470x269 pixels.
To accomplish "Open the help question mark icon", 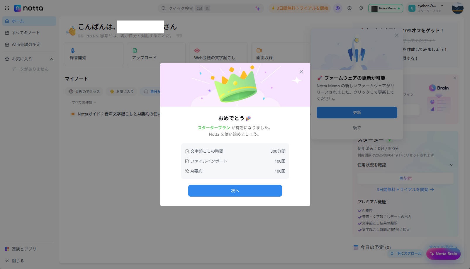I will (349, 8).
